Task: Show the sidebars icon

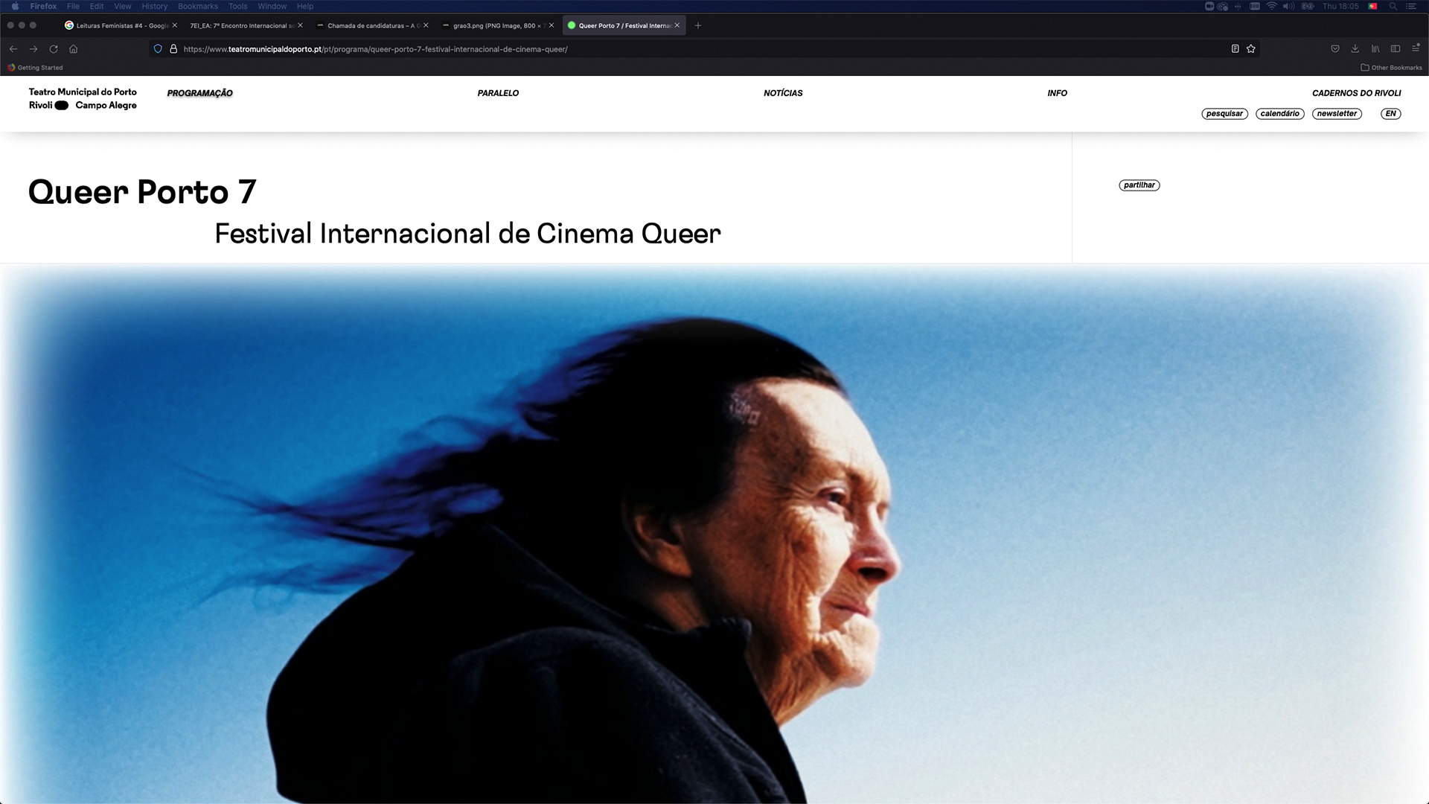Action: 1396,49
